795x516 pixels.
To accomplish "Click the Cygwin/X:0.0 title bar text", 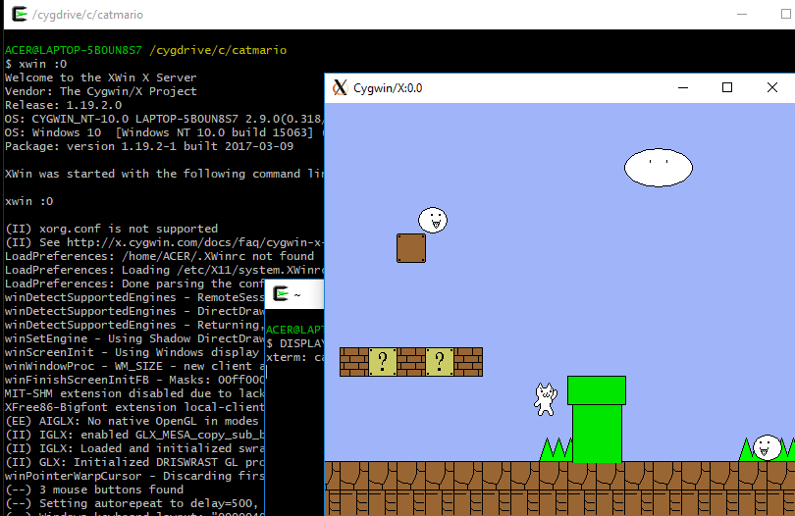I will [388, 87].
